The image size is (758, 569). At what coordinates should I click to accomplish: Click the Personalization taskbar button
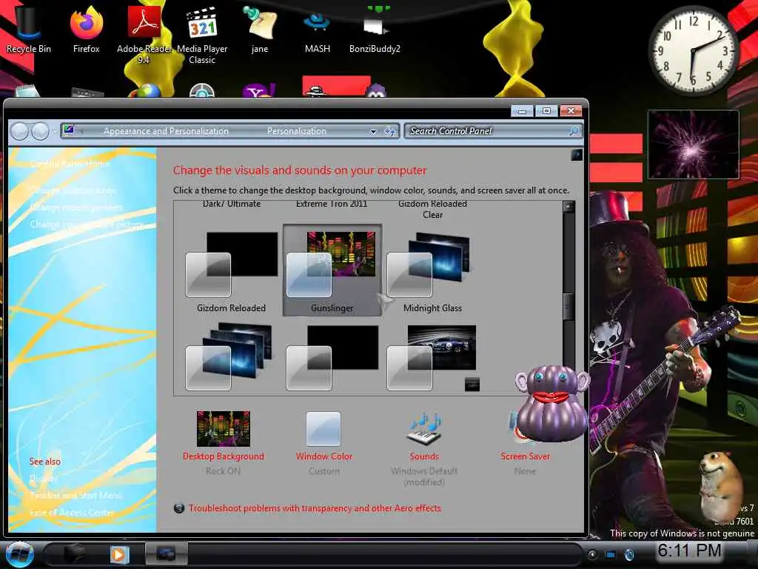166,554
